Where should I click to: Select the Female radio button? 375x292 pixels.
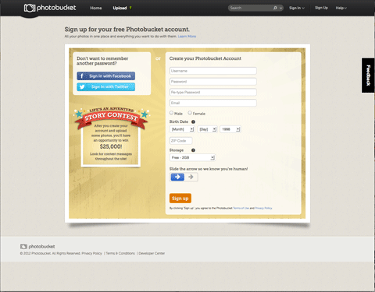pos(190,113)
